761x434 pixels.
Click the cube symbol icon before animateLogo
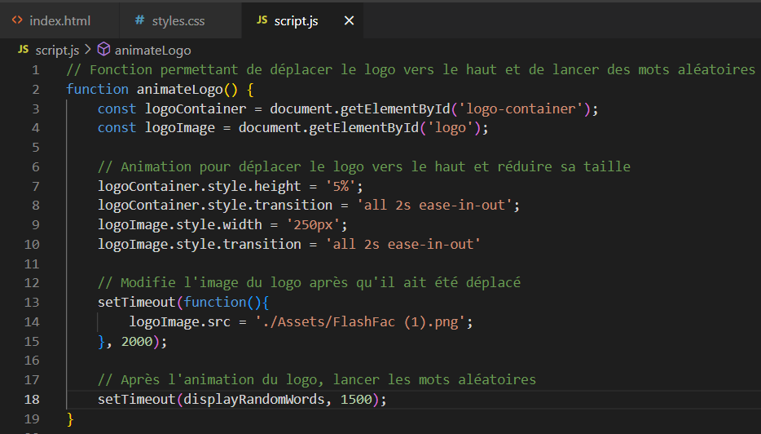point(103,49)
